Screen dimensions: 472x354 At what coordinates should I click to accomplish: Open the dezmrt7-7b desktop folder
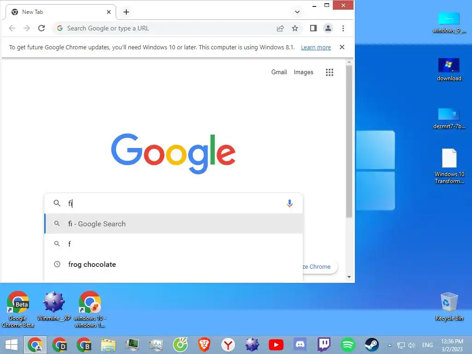pyautogui.click(x=449, y=118)
